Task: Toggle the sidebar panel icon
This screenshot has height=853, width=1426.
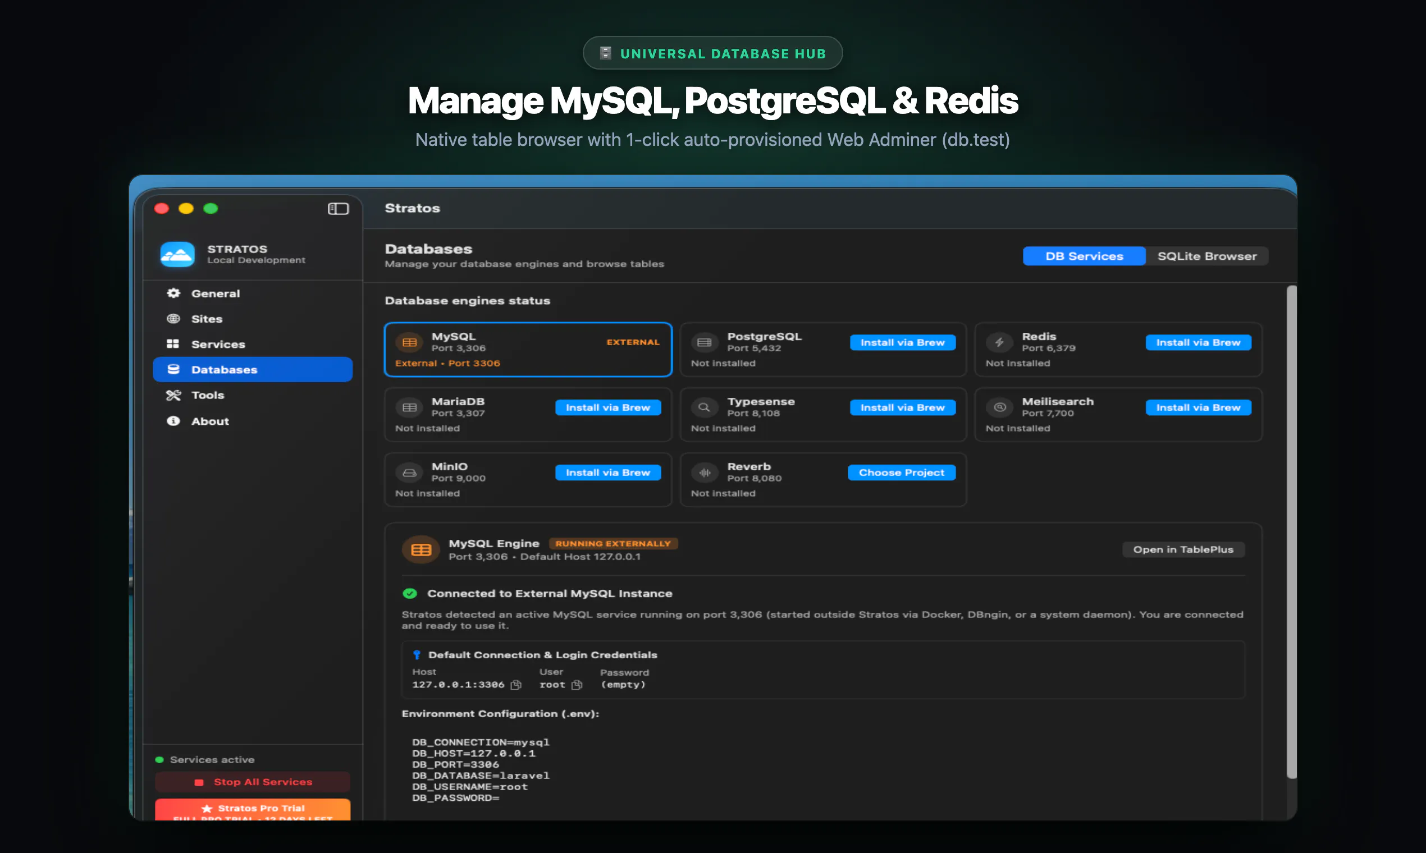Action: point(338,209)
